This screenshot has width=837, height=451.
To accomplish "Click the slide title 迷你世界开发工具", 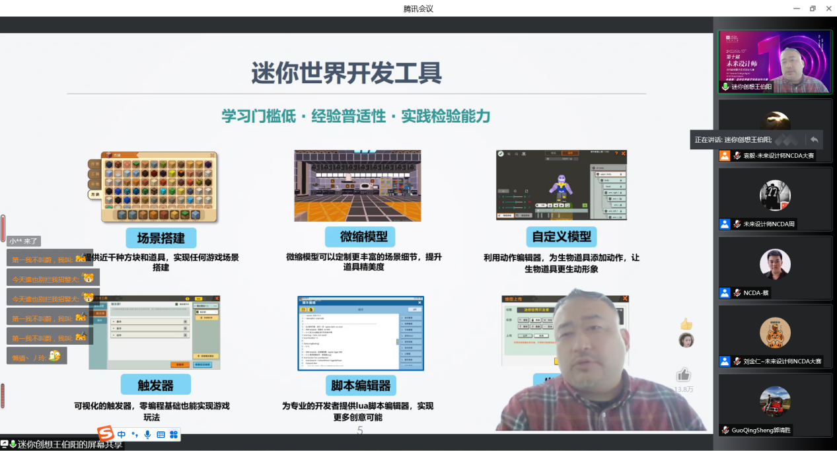I will (346, 73).
